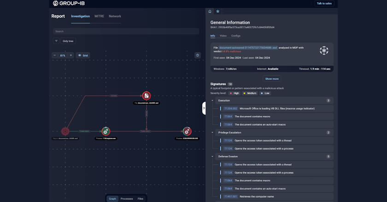Image resolution: width=387 pixels, height=202 pixels.
Task: Select the rightmost process gears node
Action: tap(187, 131)
